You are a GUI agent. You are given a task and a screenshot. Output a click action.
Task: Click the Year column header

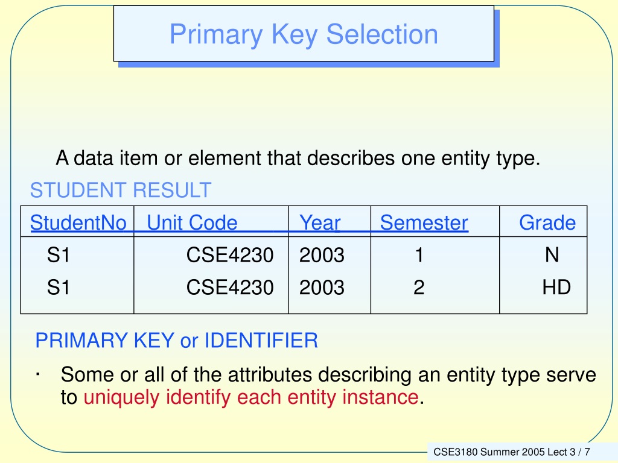pos(320,222)
